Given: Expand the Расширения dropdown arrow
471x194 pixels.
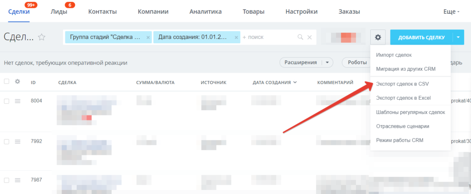Looking at the screenshot, I should click(327, 63).
